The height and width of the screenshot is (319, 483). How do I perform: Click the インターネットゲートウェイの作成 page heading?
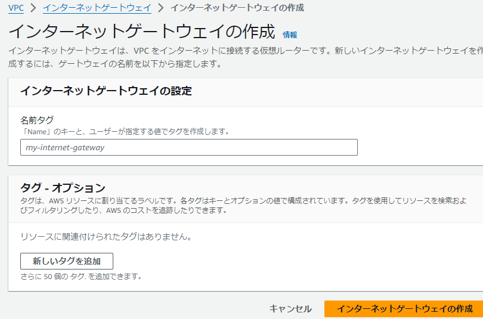click(x=141, y=32)
